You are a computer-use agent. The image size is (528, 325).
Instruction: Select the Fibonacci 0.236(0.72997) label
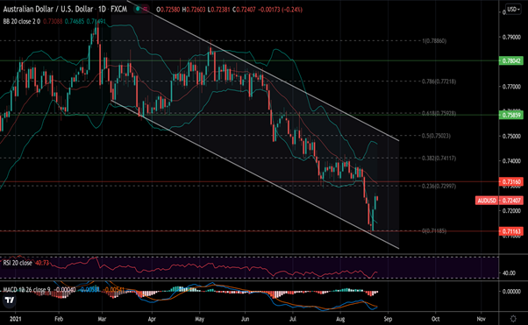[439, 186]
